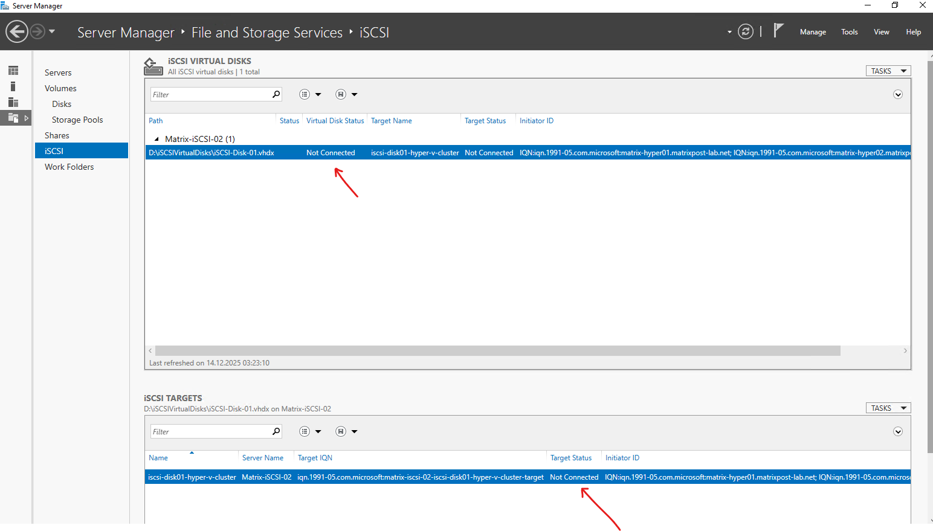Screen dimensions: 933x531
Task: Open view options dropdown arrow in iSCSI Targets
Action: point(318,431)
